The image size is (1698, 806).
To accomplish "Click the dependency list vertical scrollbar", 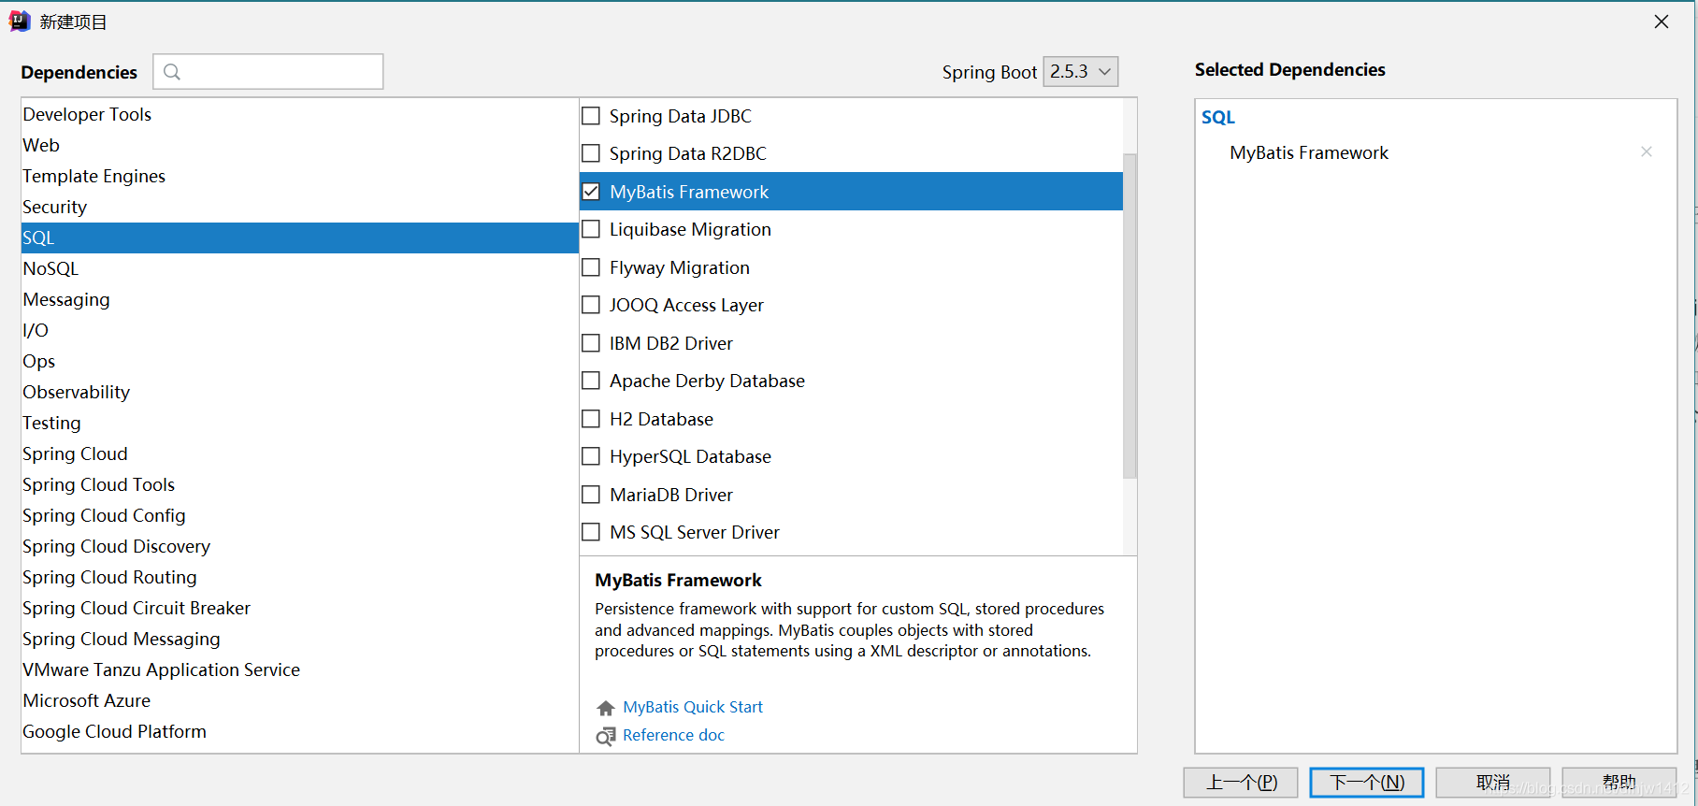I will [x=1130, y=316].
